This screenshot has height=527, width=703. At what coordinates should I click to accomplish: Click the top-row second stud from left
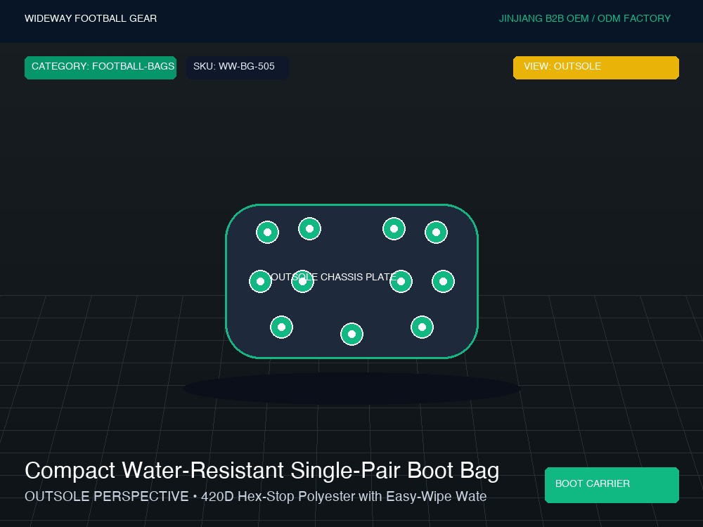click(x=310, y=228)
